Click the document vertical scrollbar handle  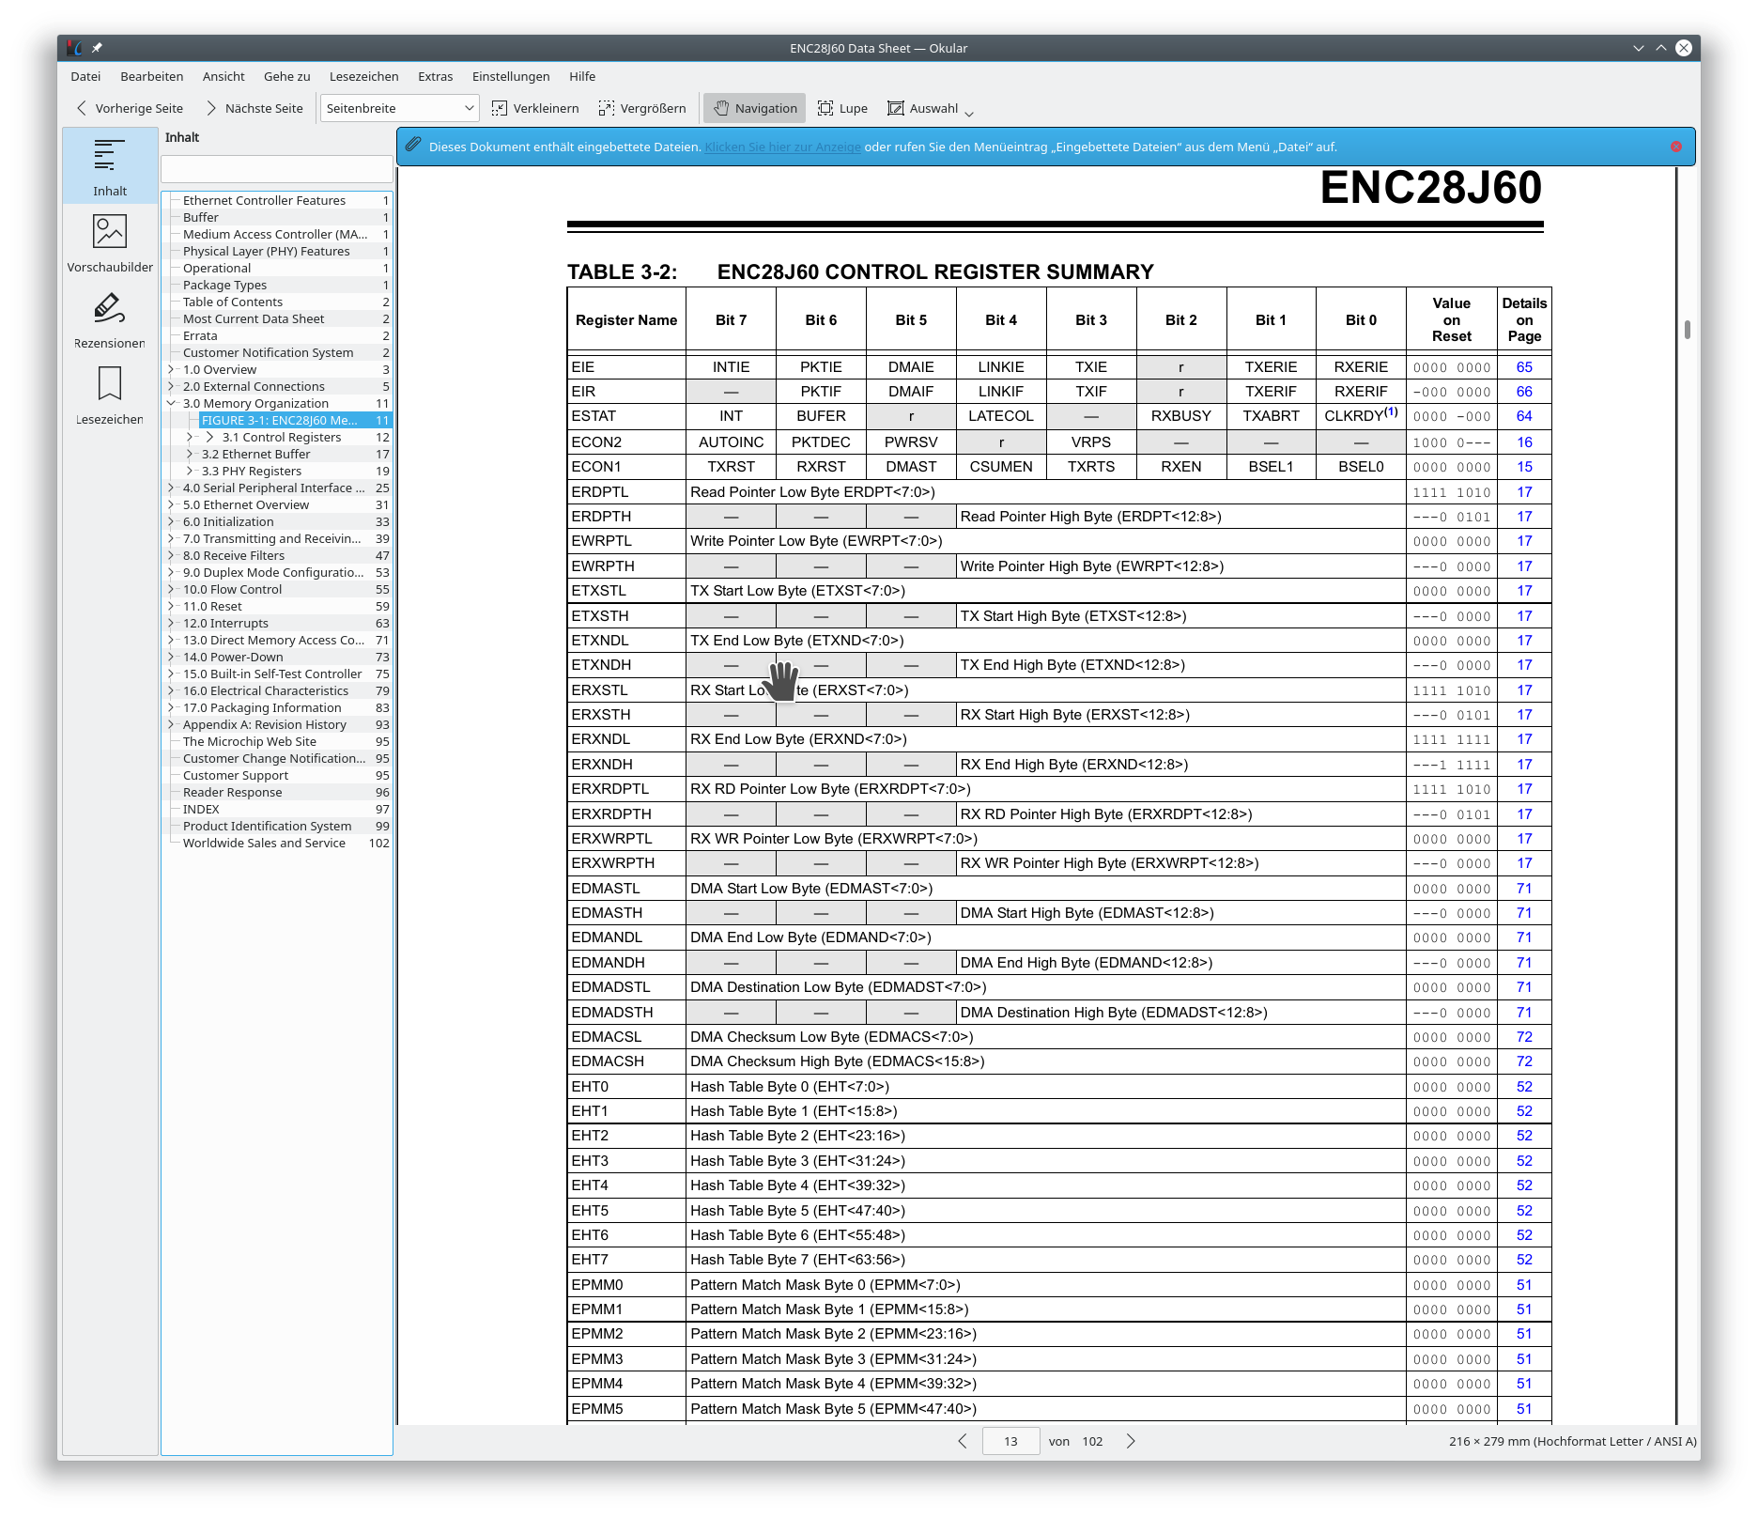click(1688, 330)
